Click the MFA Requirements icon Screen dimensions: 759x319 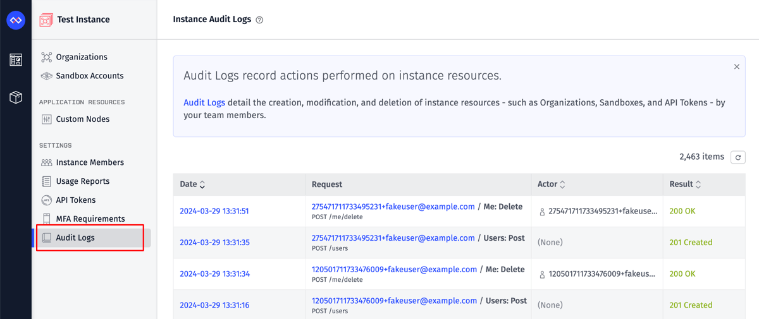click(46, 219)
